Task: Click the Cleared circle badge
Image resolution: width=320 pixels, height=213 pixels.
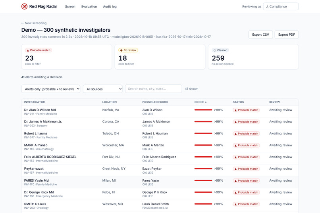Action: 220,50
